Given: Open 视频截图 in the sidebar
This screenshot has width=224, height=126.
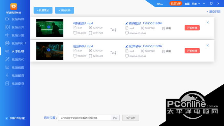Looking at the screenshot, I should click(x=15, y=67).
